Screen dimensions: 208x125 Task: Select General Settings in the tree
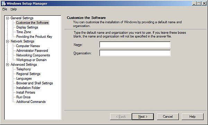click(x=22, y=18)
